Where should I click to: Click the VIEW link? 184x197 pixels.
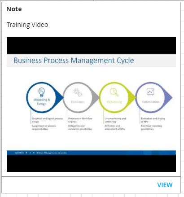[165, 185]
